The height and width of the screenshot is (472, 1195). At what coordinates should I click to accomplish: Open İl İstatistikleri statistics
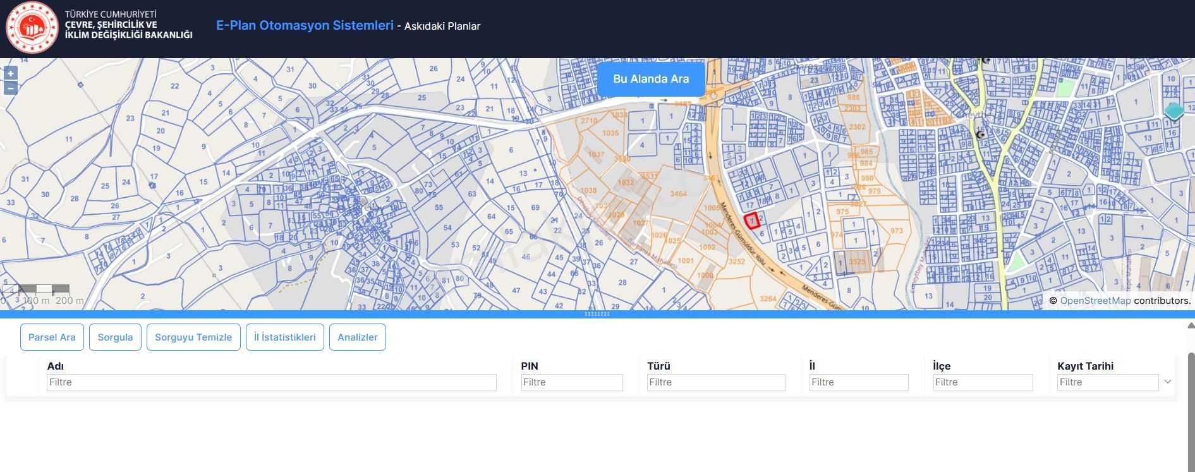tap(284, 337)
